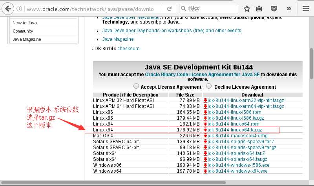Open Java Developer Day workshops link
This screenshot has height=186, width=314.
172,31
